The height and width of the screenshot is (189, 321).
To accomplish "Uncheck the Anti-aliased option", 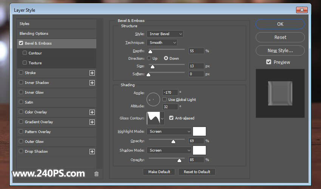I will (171, 118).
